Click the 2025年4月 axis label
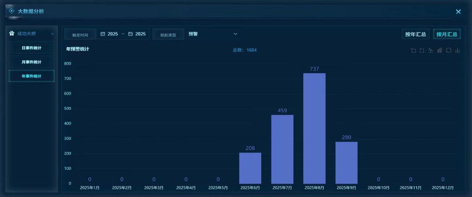The height and width of the screenshot is (197, 472). (x=186, y=188)
